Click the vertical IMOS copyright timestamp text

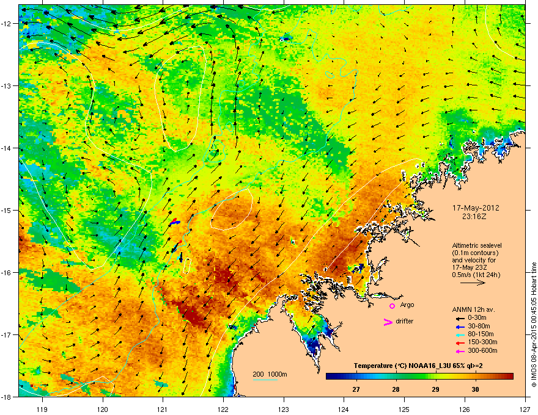[x=534, y=325]
